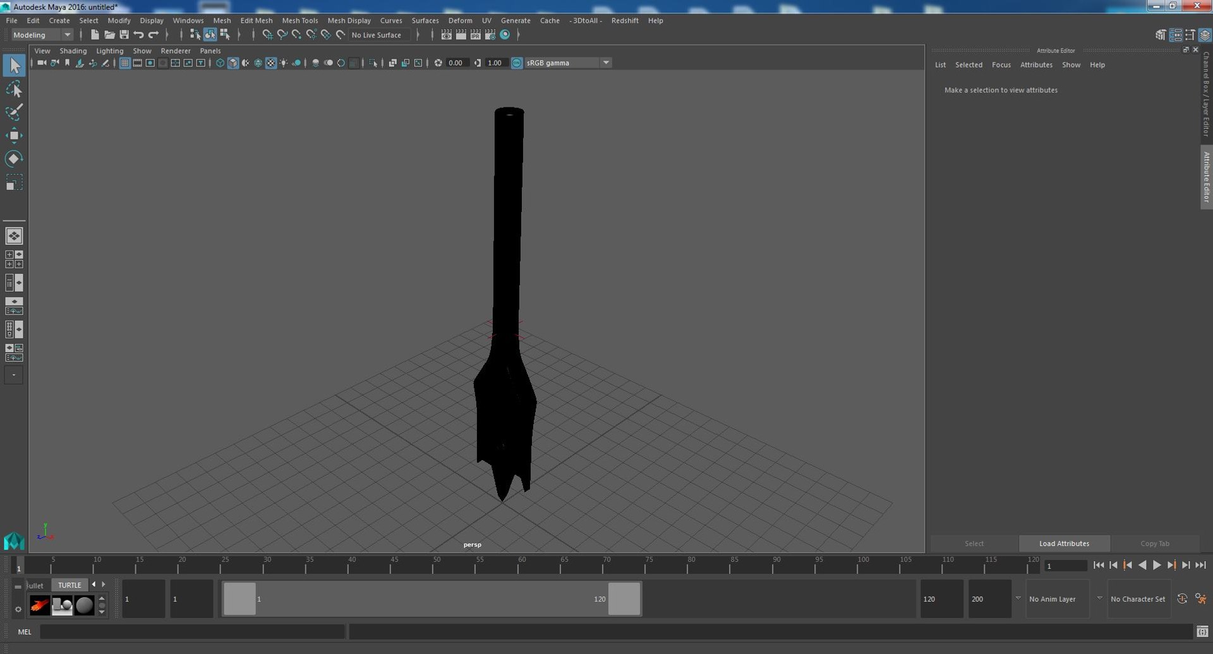Open the shelf tab scroll arrows
Screen dimensions: 1213x654
99,585
